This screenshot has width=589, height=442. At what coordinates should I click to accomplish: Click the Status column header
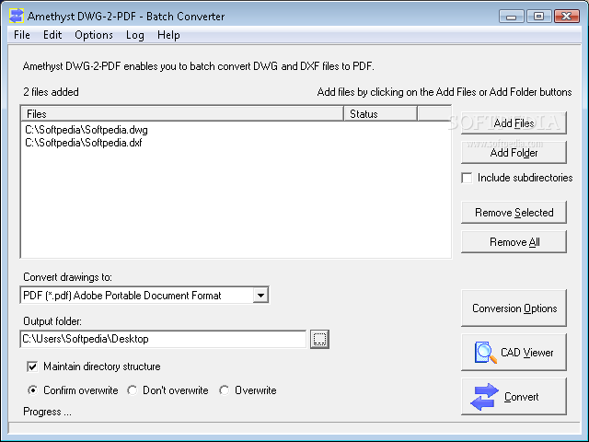[x=380, y=114]
